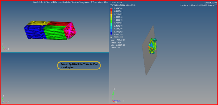The height and width of the screenshot is (105, 218).
Task: Click the global axis triad in the model window
Action: [5, 47]
